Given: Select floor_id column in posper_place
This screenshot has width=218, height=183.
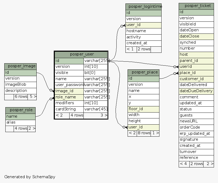Looking at the screenshot, I should pos(143,109).
